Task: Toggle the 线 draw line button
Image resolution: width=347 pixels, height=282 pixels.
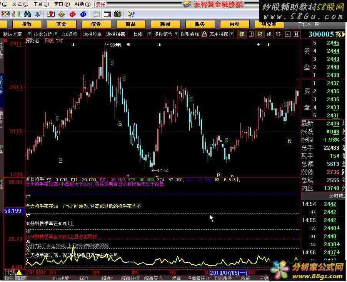Action: click(x=269, y=34)
